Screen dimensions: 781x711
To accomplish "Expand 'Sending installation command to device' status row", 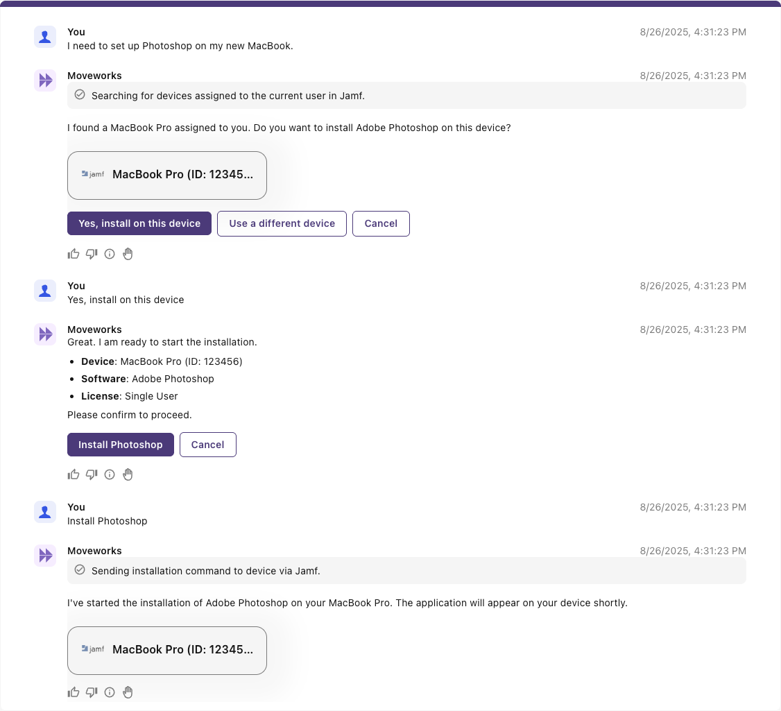I will [406, 571].
